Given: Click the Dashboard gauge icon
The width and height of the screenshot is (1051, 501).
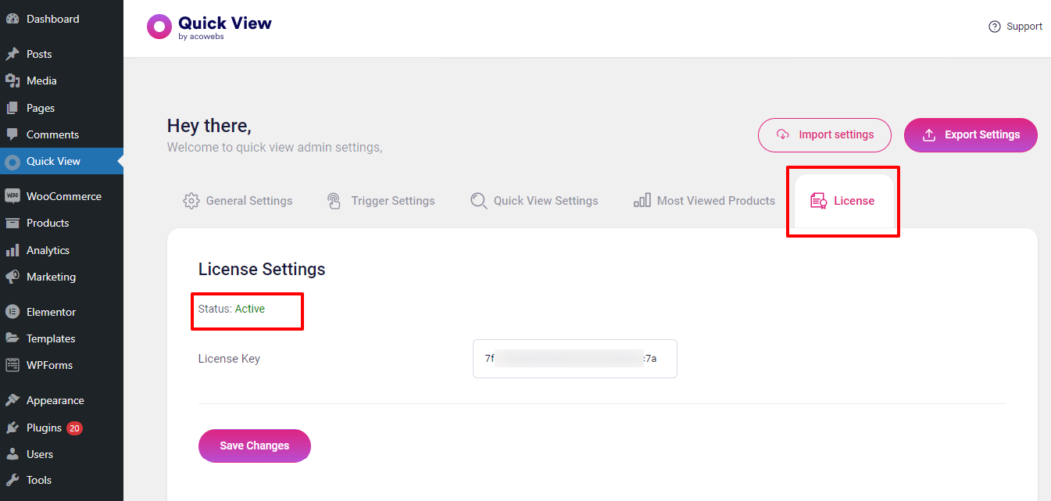Looking at the screenshot, I should click(x=13, y=19).
